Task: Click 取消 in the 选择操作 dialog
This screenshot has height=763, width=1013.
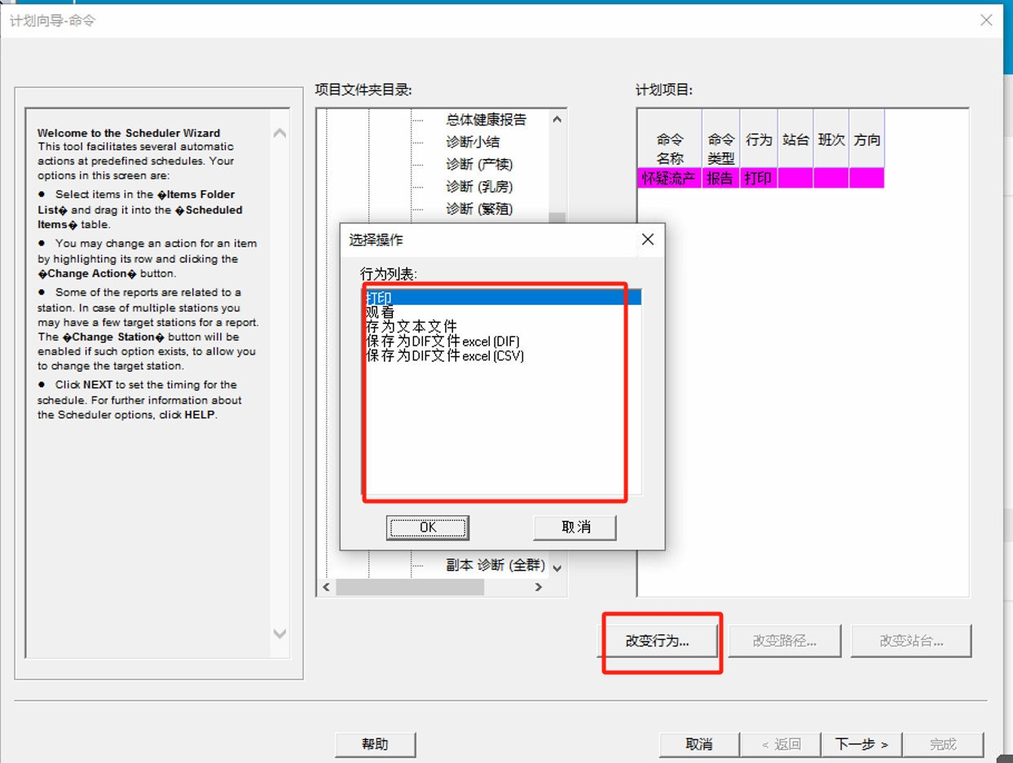Action: 575,527
